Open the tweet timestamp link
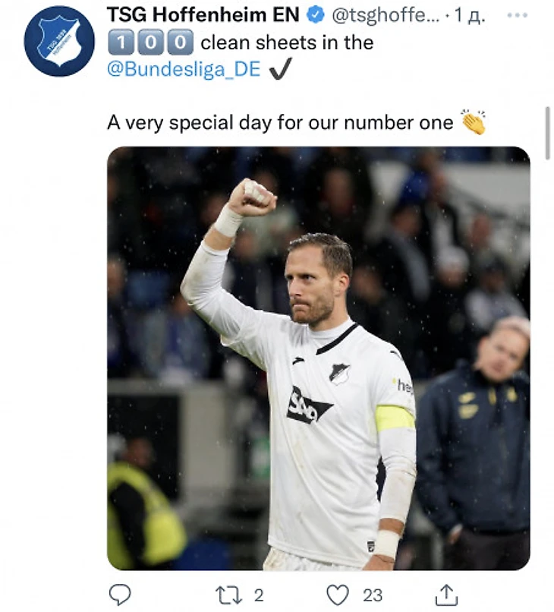 [470, 16]
